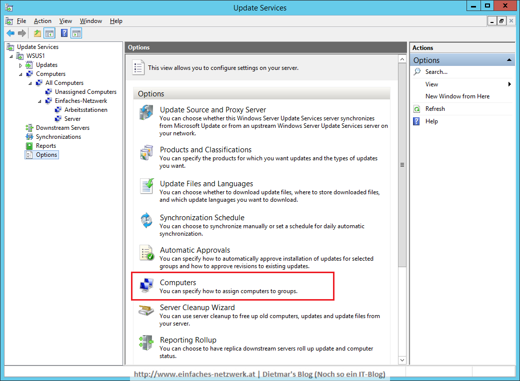Click the Computers option icon
520x381 pixels.
146,285
